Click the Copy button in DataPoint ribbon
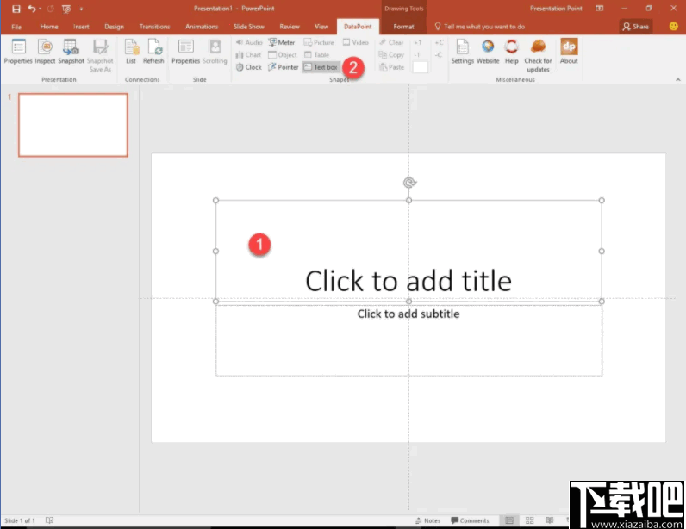This screenshot has width=686, height=529. [391, 54]
